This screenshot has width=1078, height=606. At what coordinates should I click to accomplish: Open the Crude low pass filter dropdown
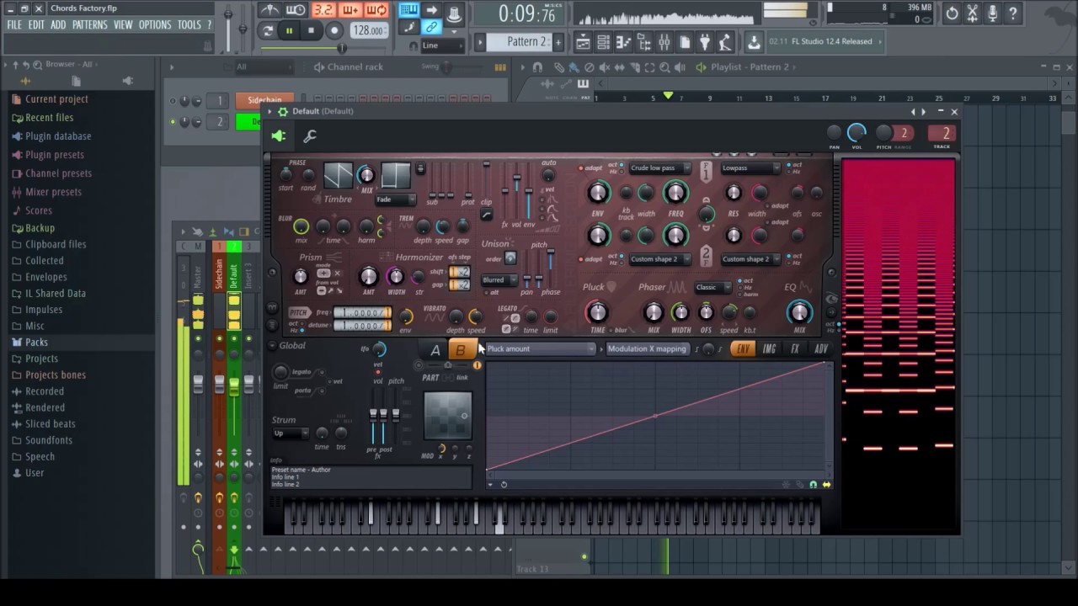(x=659, y=168)
